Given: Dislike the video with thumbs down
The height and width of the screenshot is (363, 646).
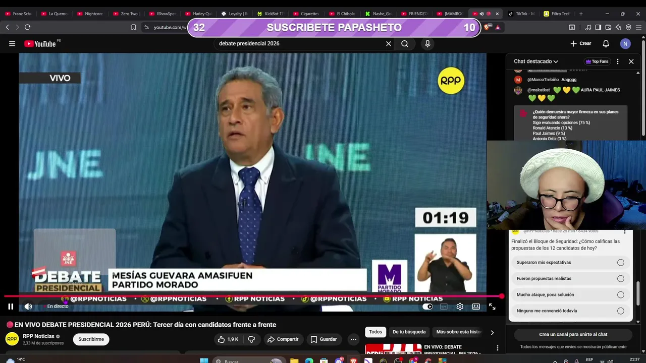Looking at the screenshot, I should (251, 339).
